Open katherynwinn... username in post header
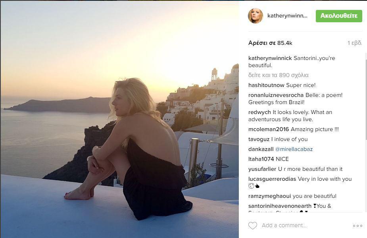 click(287, 16)
